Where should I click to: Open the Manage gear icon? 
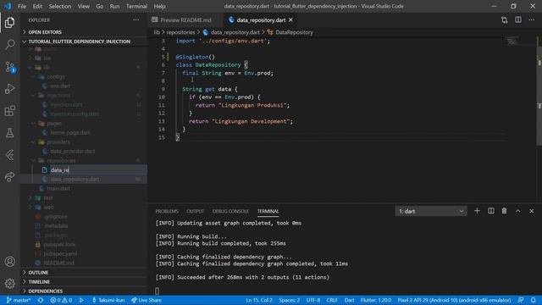(9, 284)
